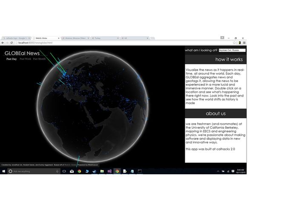Viewport: 296px width, 210px height.
Task: Switch to the calhacks logo Google tab
Action: (x=16, y=38)
